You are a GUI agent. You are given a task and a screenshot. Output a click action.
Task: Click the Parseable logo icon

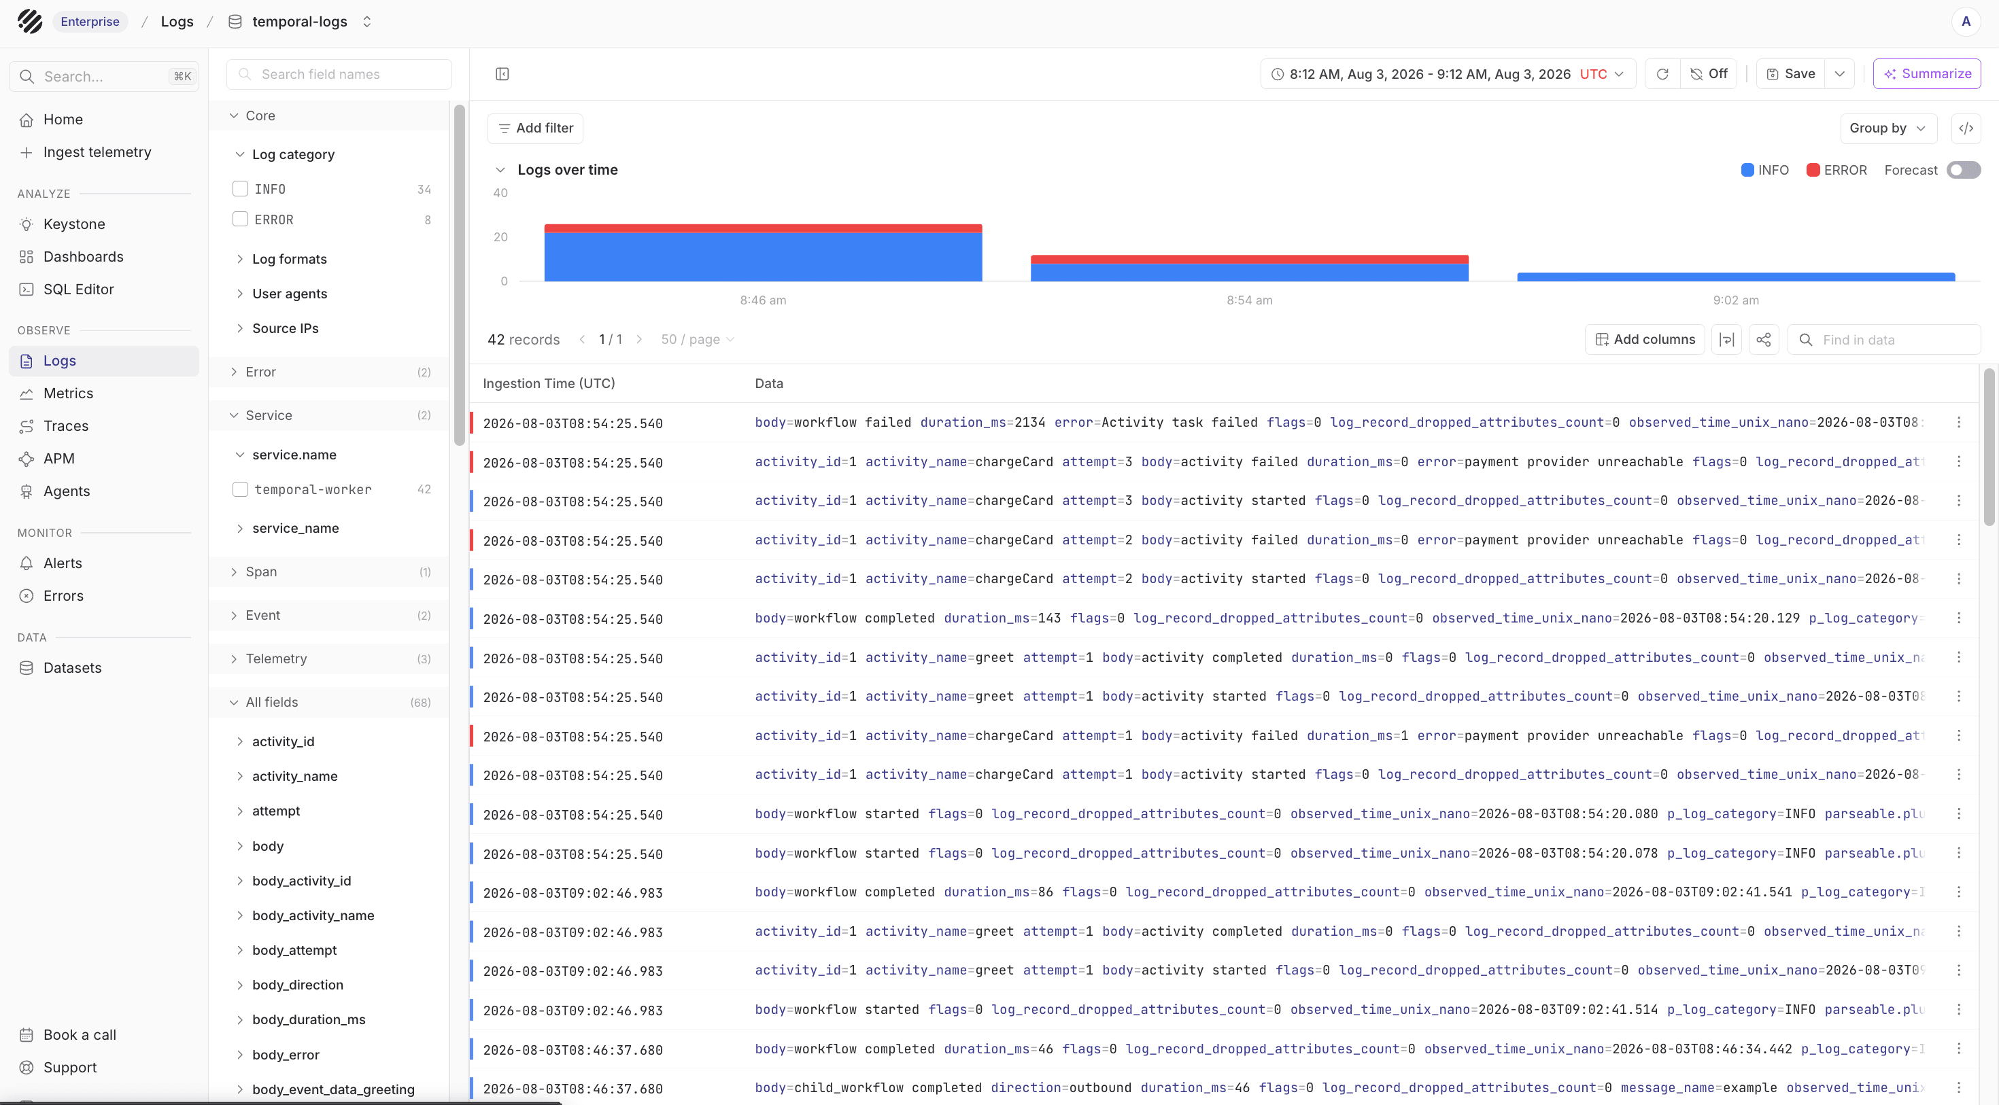pos(29,22)
